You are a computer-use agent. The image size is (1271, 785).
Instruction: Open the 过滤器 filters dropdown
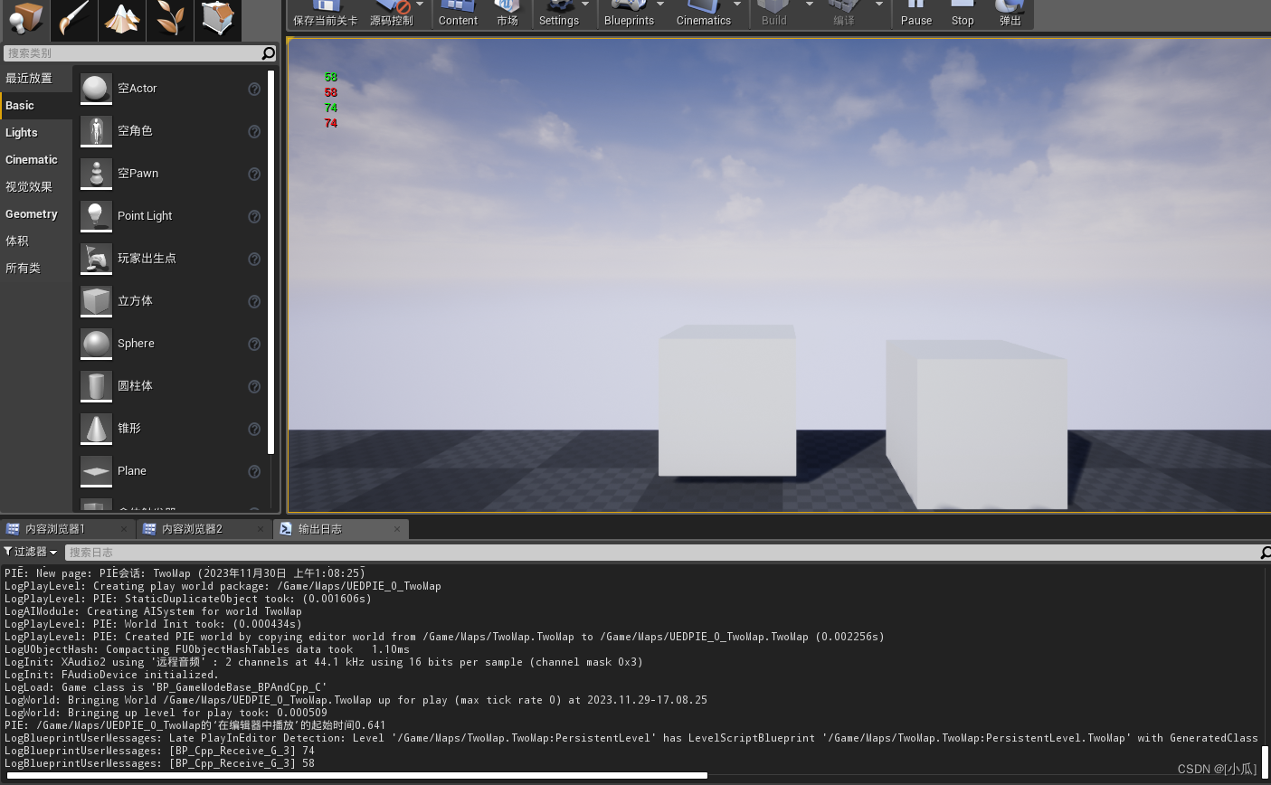(x=31, y=552)
